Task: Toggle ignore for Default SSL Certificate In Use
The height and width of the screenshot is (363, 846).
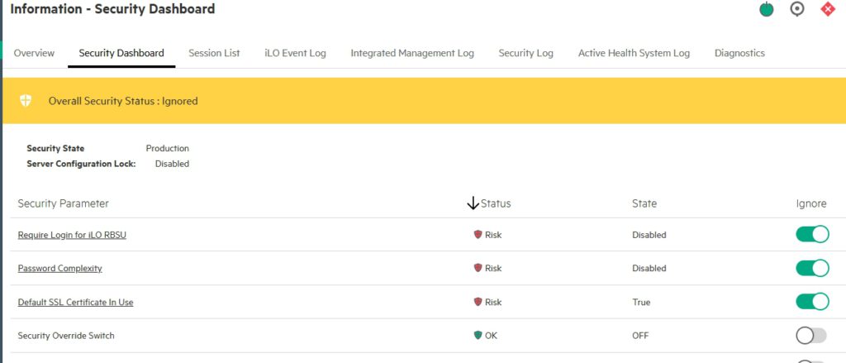Action: (811, 301)
